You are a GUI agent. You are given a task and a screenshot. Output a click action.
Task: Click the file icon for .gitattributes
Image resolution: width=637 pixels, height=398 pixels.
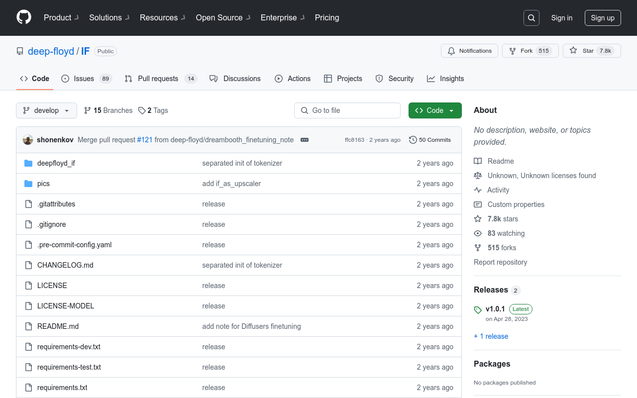(x=28, y=204)
